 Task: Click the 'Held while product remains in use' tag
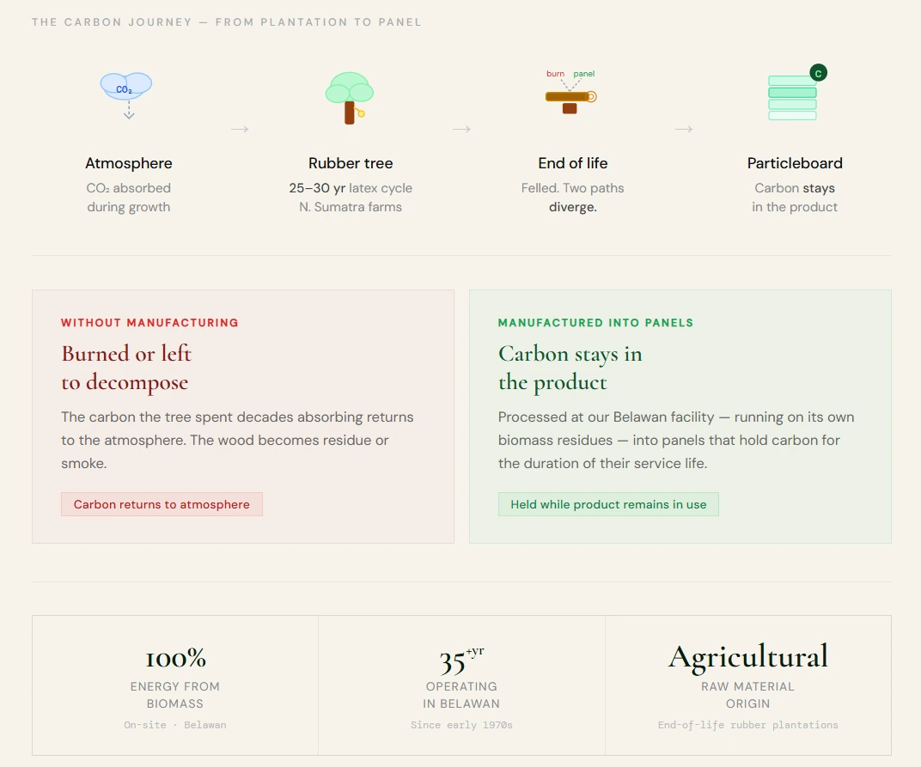[x=608, y=504]
